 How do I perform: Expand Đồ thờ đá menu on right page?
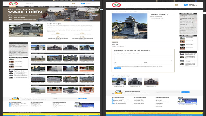[x=155, y=9]
